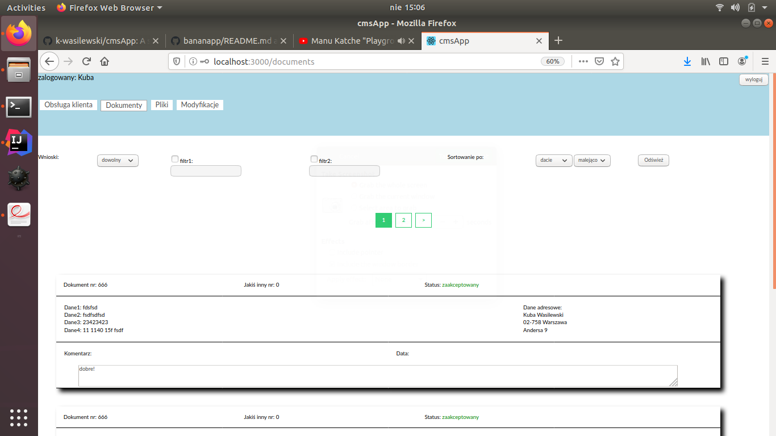Open Firefox from the Ubuntu dock
The height and width of the screenshot is (436, 776).
pyautogui.click(x=19, y=33)
